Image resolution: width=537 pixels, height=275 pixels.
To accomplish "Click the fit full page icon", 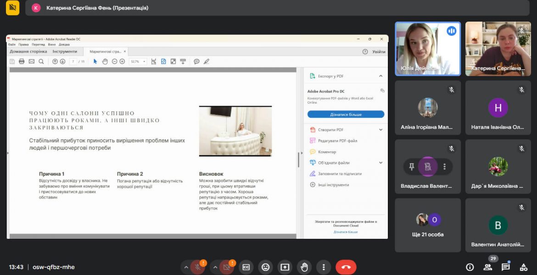I will coord(163,61).
